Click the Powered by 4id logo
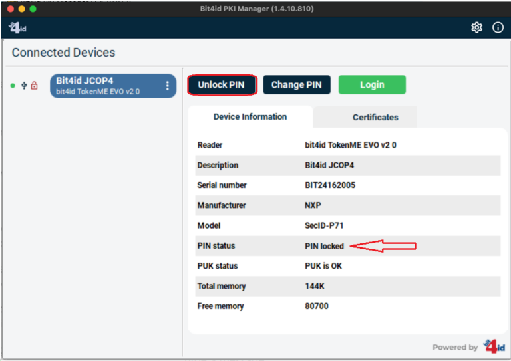This screenshot has width=511, height=361. pos(493,346)
